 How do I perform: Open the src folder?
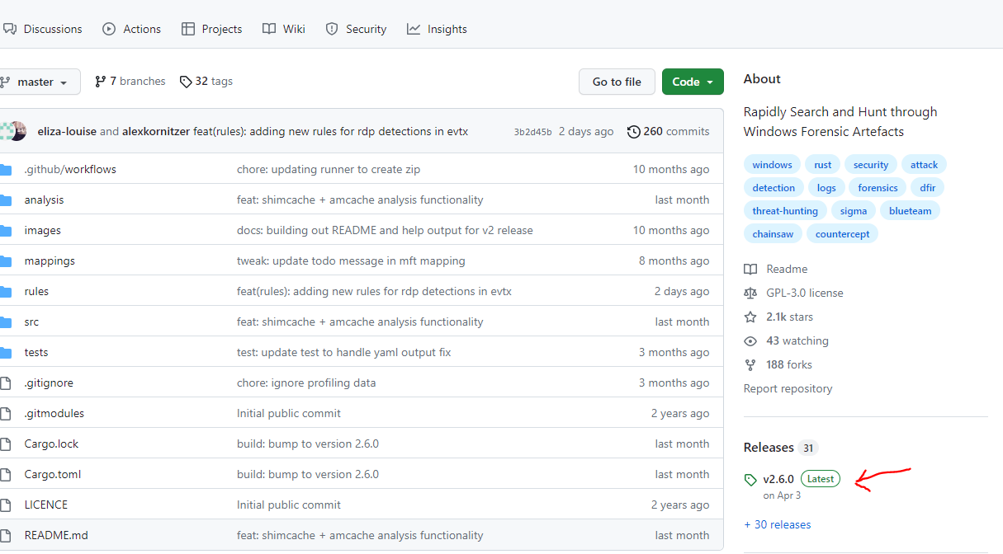coord(31,322)
